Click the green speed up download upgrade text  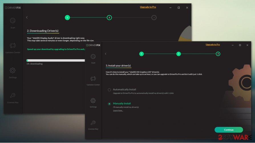coord(56,49)
